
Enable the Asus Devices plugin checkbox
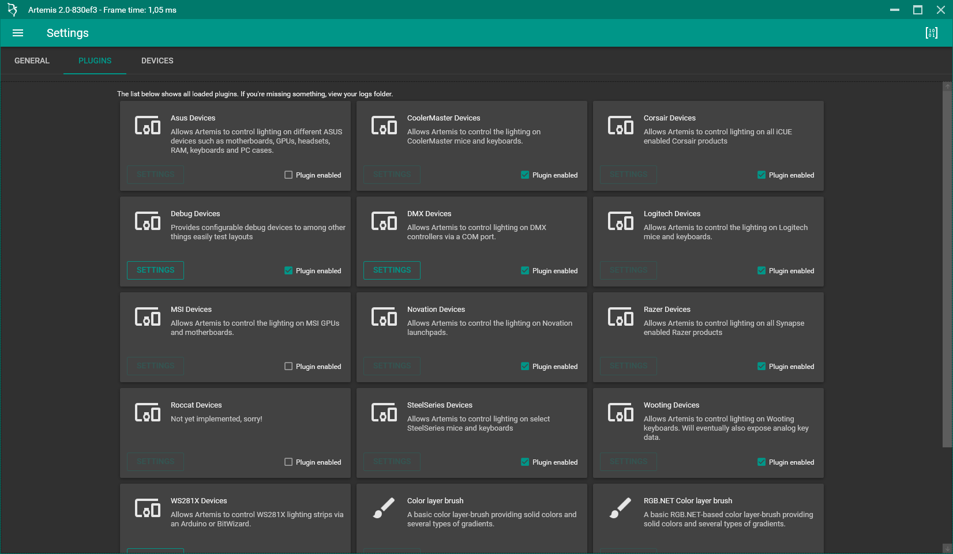(x=288, y=175)
